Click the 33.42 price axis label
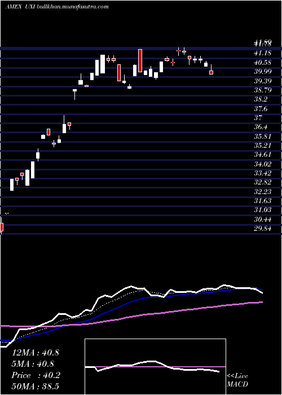Screen dimensions: 282x395 pyautogui.click(x=262, y=173)
